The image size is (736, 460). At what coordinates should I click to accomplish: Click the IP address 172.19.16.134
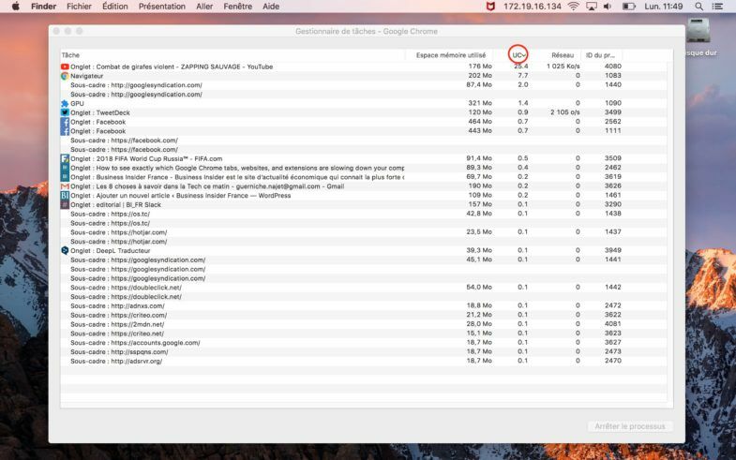(533, 7)
